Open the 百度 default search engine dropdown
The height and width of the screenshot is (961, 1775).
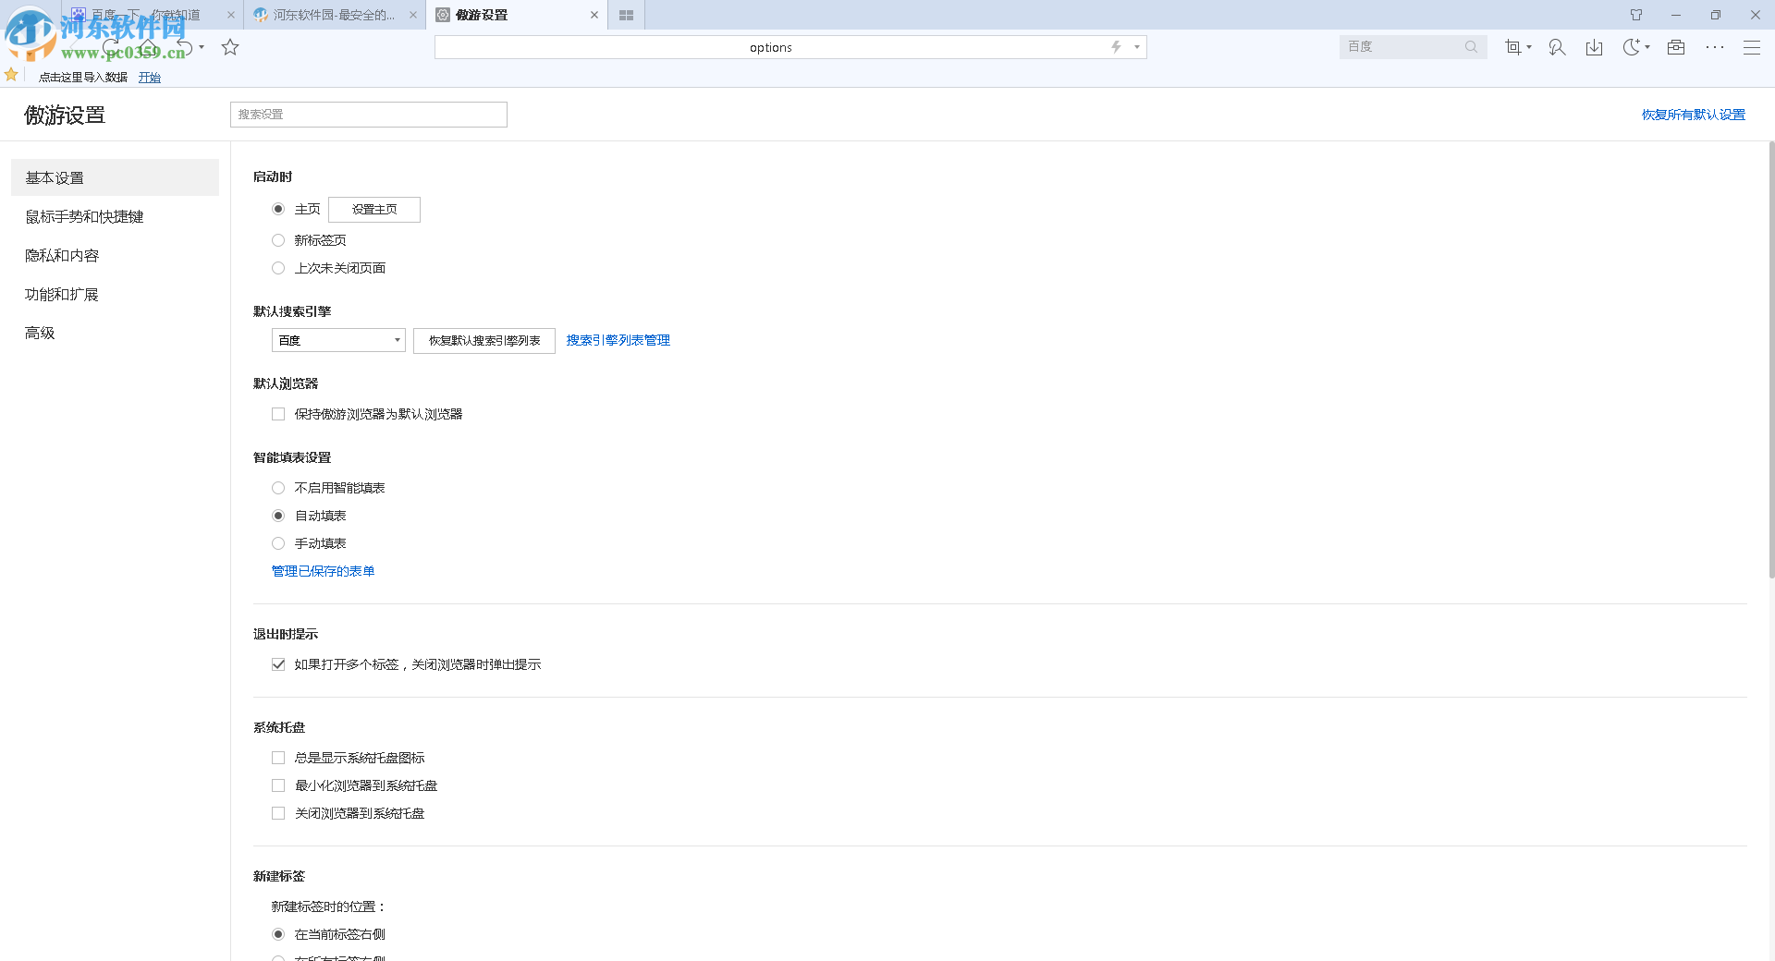pos(338,340)
